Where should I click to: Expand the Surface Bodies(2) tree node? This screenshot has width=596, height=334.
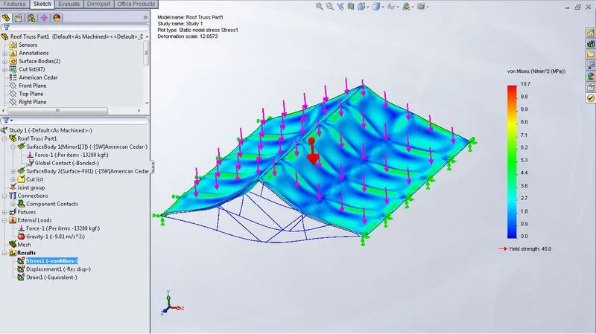click(5, 61)
